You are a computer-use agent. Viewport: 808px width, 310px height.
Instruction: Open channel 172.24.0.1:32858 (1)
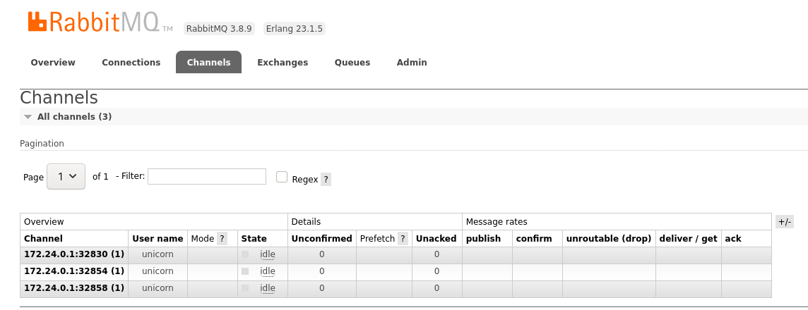(74, 288)
